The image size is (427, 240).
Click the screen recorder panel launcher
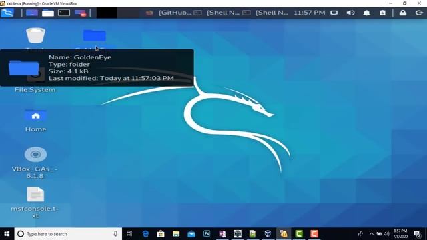(x=80, y=13)
